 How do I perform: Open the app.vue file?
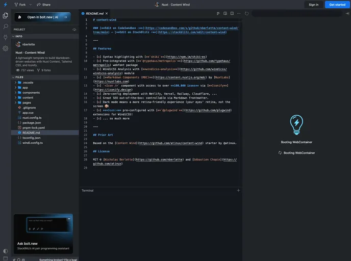point(45,113)
